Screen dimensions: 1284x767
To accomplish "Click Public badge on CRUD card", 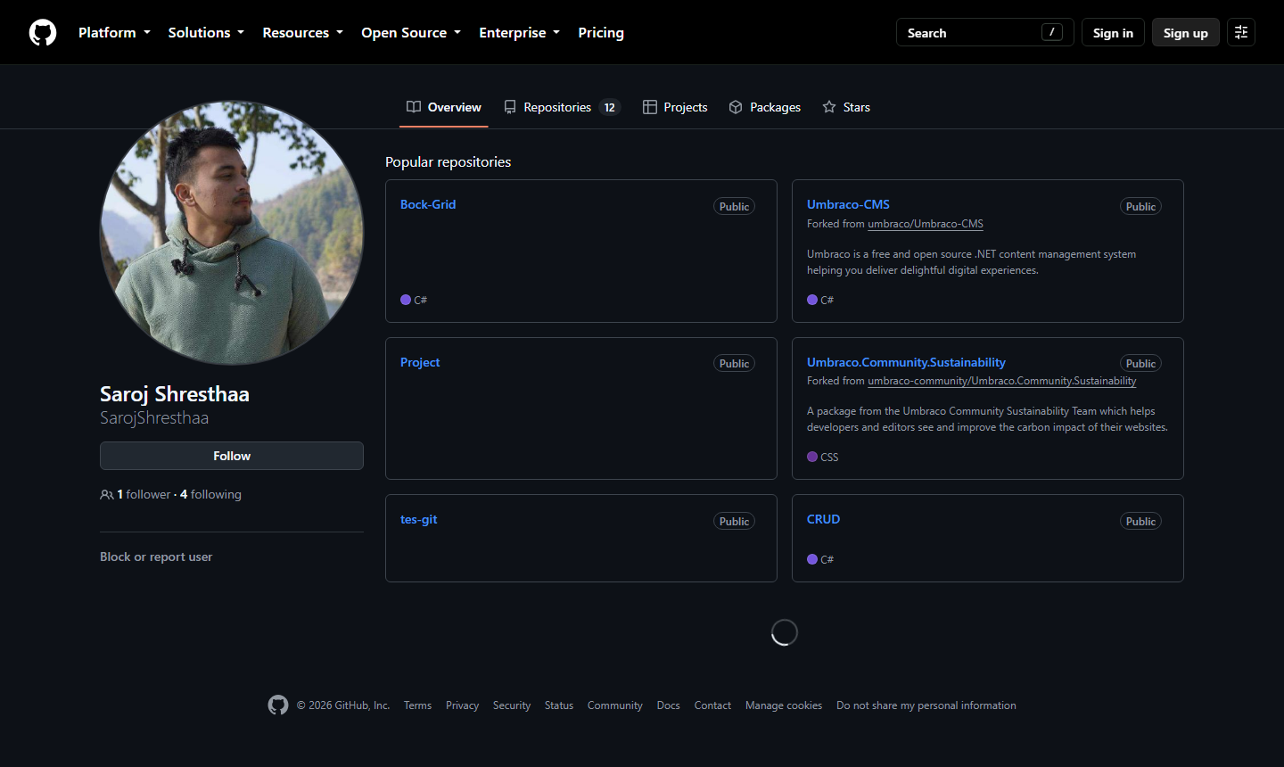I will (x=1140, y=521).
